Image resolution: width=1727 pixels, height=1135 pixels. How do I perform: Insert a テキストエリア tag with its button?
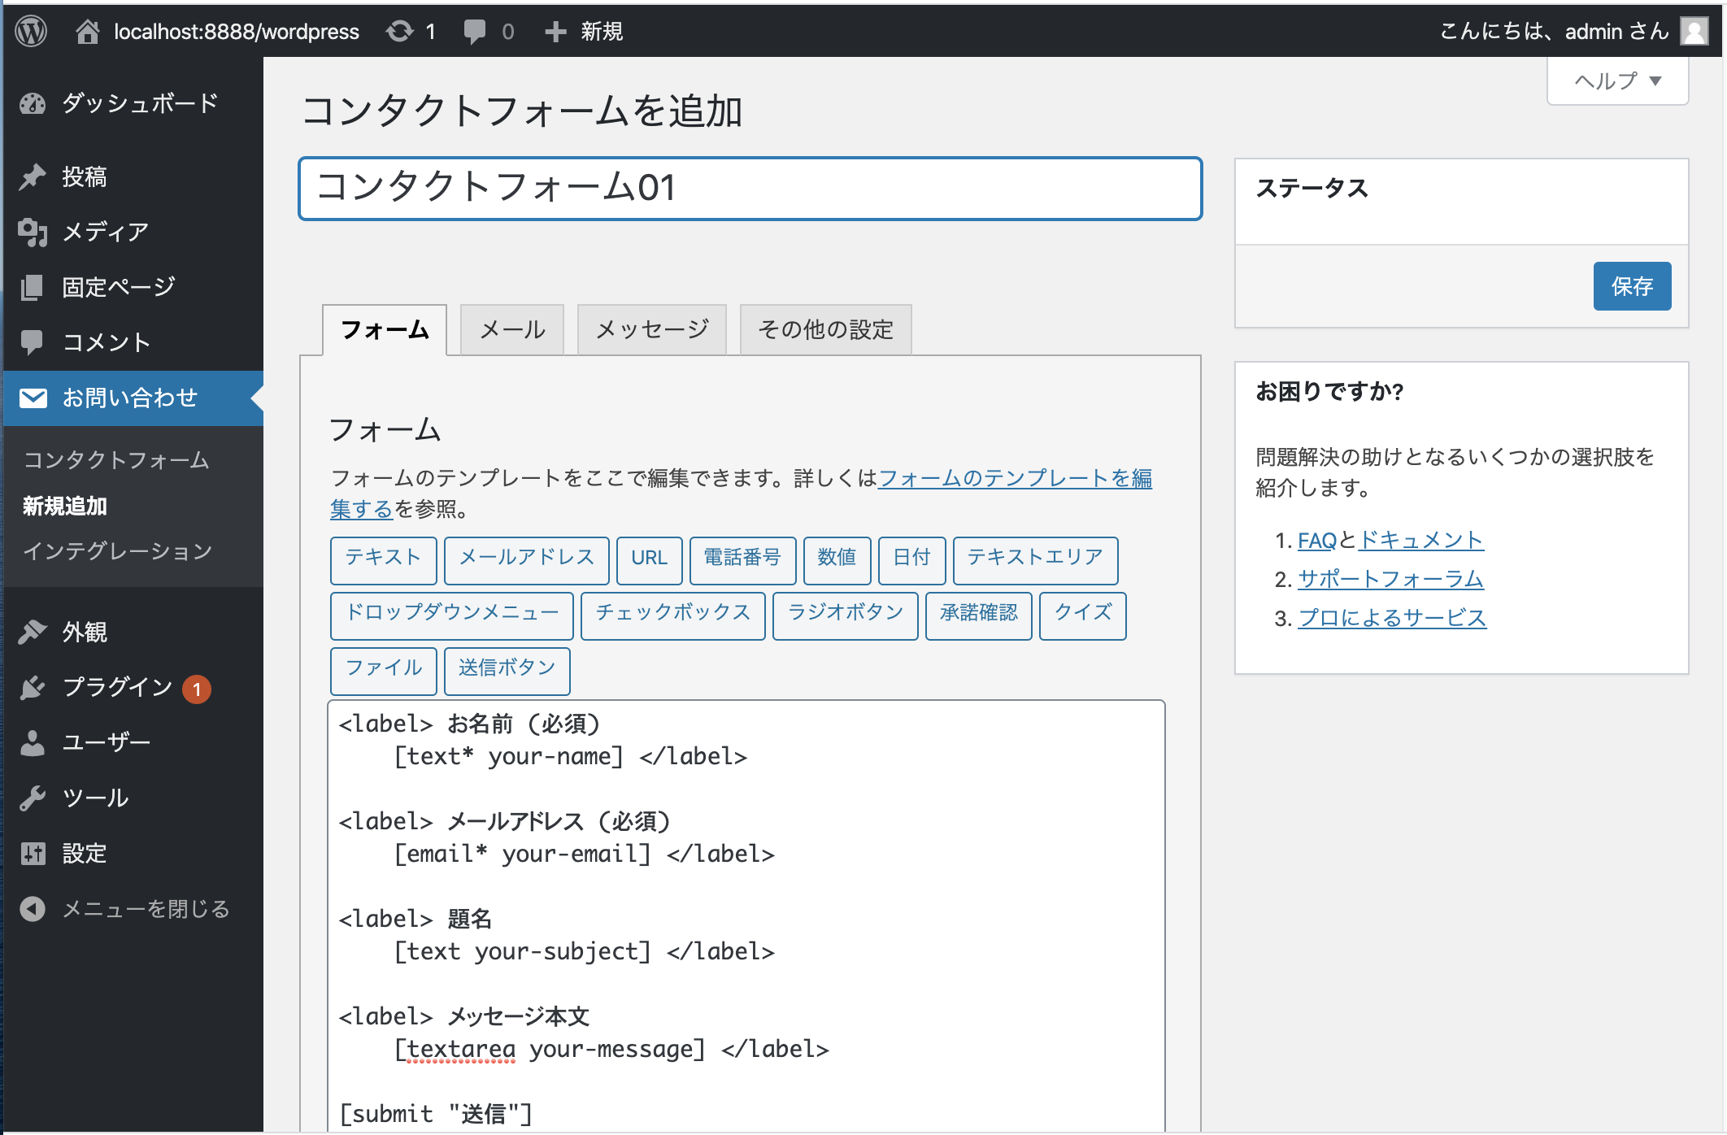point(1034,560)
